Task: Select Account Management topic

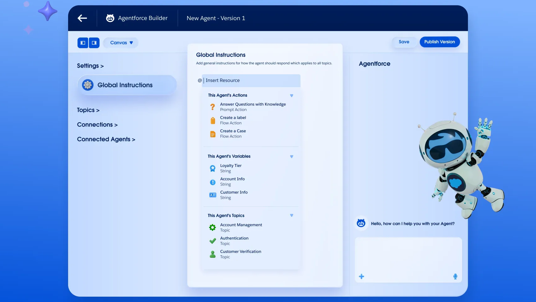Action: [x=241, y=228]
